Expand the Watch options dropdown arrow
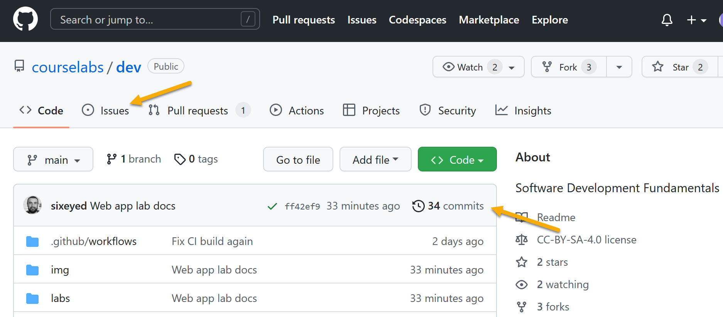Image resolution: width=723 pixels, height=317 pixels. click(x=512, y=67)
